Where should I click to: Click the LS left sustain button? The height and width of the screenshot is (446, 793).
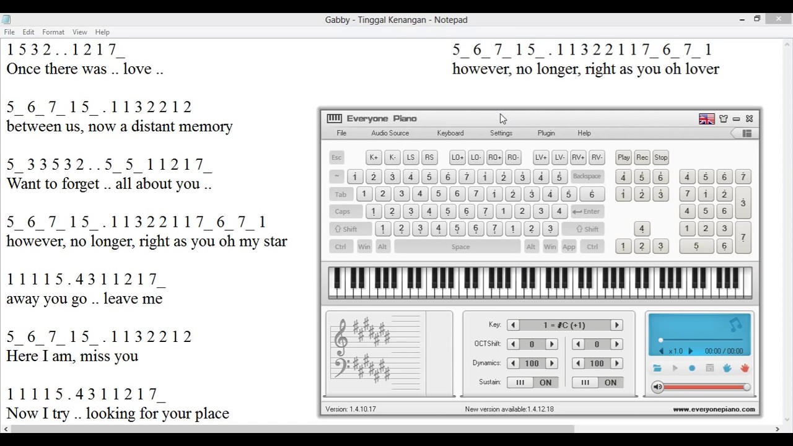411,157
